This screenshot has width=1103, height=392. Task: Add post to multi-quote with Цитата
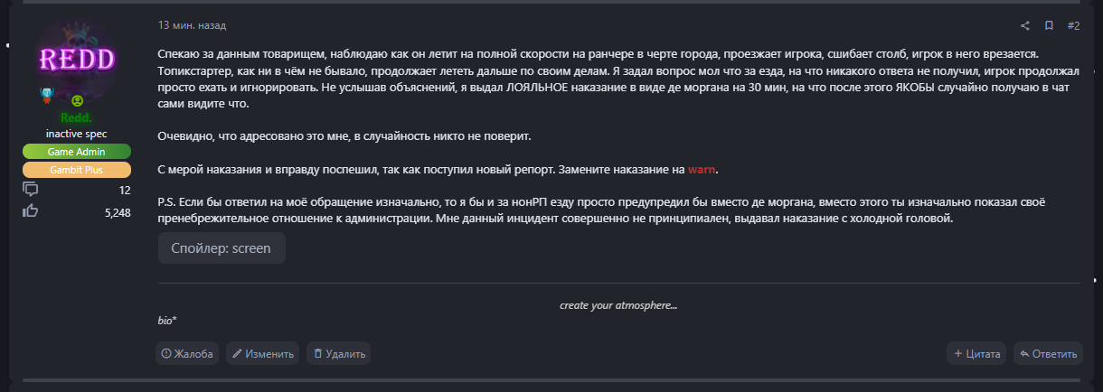tap(976, 353)
